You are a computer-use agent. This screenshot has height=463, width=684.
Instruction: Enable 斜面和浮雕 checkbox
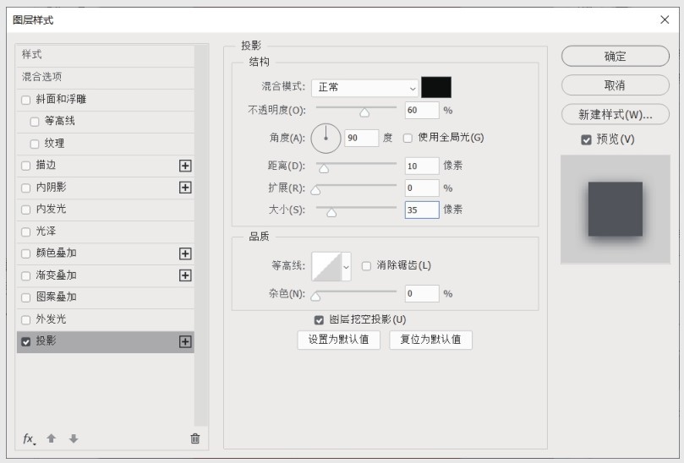pos(25,100)
